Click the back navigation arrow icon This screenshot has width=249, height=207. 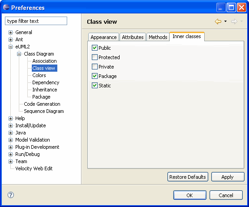click(218, 22)
